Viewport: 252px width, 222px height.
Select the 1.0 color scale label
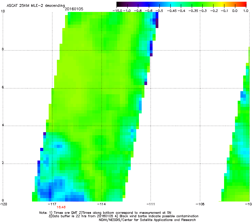point(246,11)
